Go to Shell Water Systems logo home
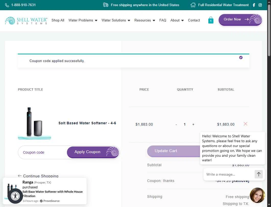 tap(26, 20)
